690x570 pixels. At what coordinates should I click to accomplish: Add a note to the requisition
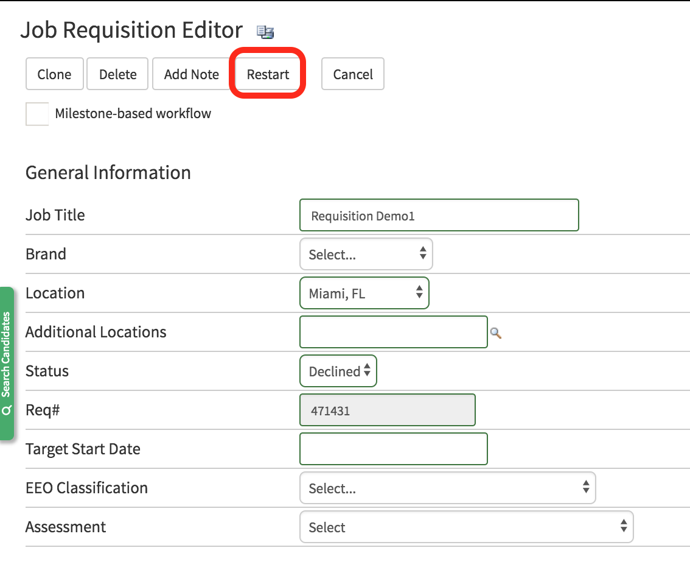point(190,74)
